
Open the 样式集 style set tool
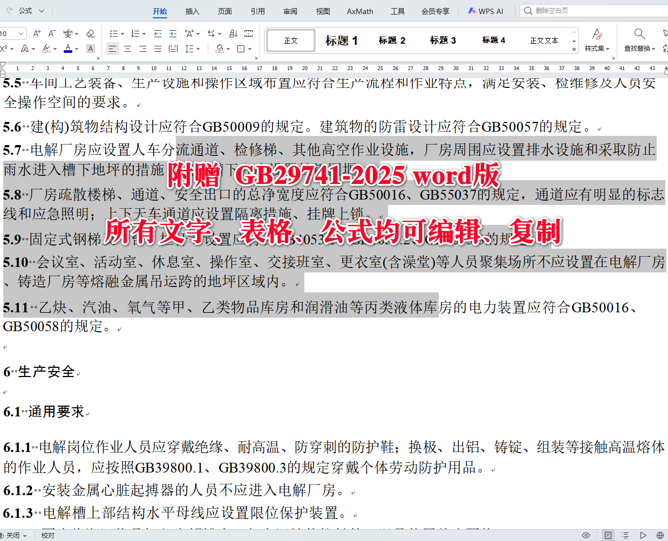coord(596,40)
